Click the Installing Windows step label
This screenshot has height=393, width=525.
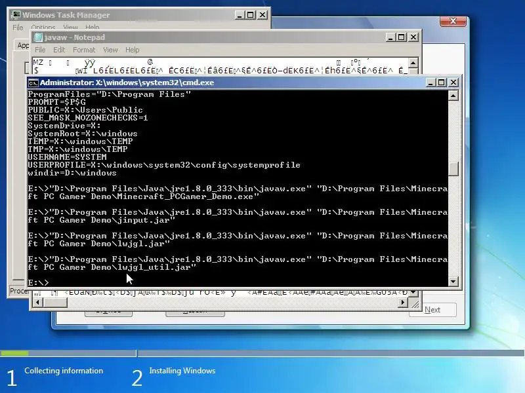tap(182, 371)
